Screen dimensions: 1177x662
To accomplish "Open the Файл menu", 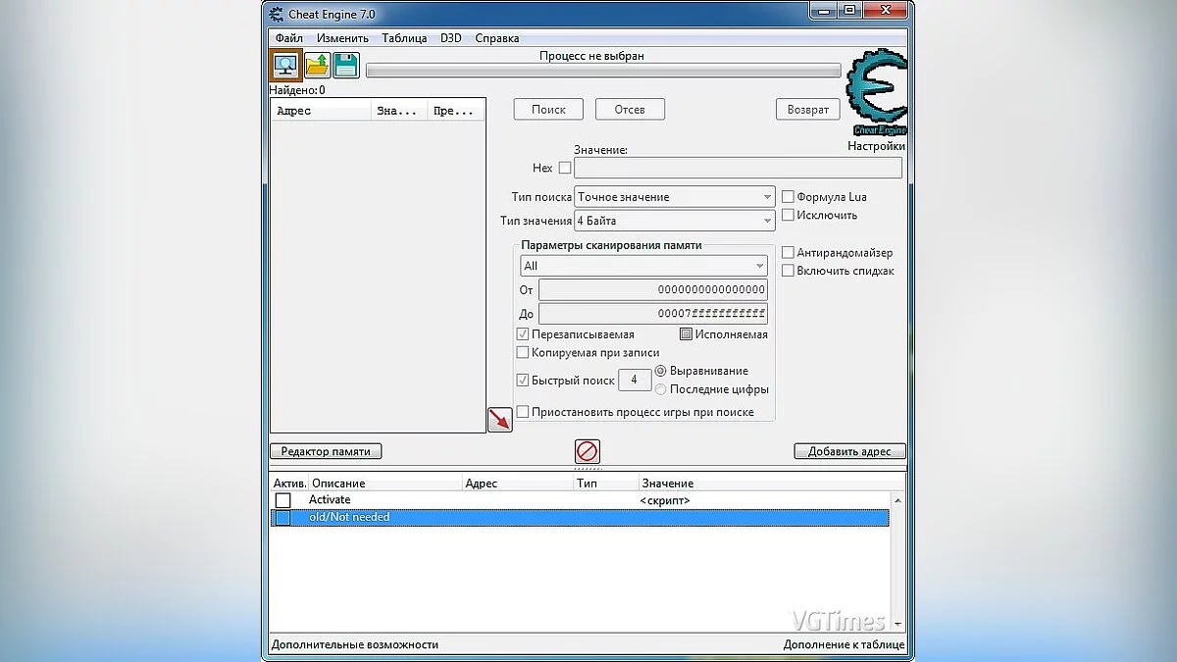I will [x=288, y=38].
